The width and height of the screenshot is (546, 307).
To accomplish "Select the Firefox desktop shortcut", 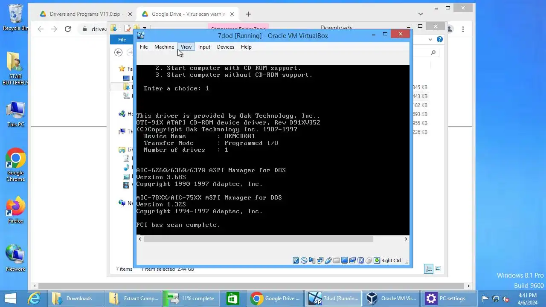I will pos(16,210).
